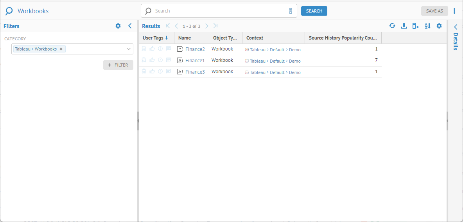The image size is (463, 222).
Task: Certify the Finance2 workbook
Action: coord(144,49)
